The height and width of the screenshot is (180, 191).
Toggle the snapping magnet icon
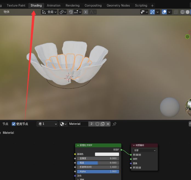(71, 12)
